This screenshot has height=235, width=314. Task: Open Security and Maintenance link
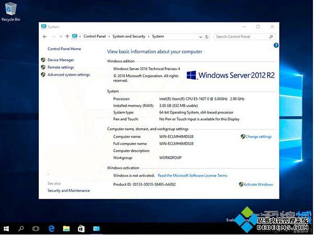[x=69, y=191]
